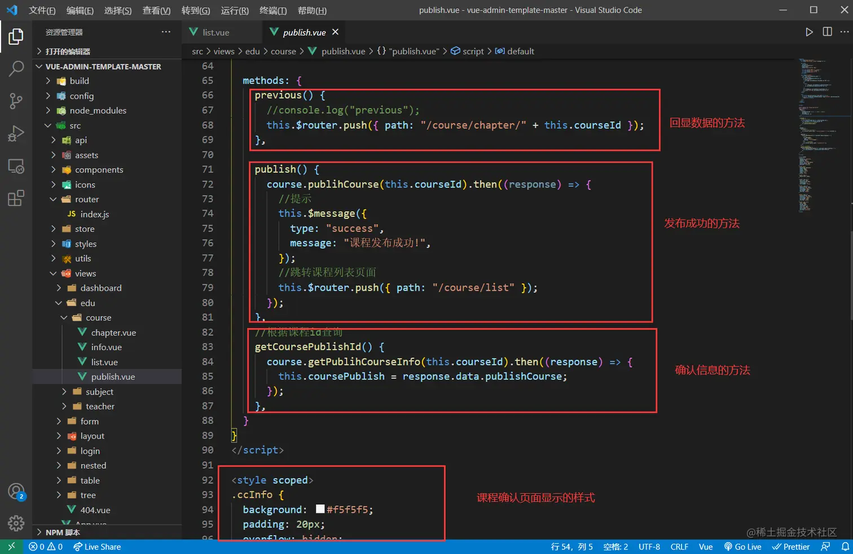Click the feedback icon in status bar
The width and height of the screenshot is (853, 554).
pyautogui.click(x=825, y=547)
